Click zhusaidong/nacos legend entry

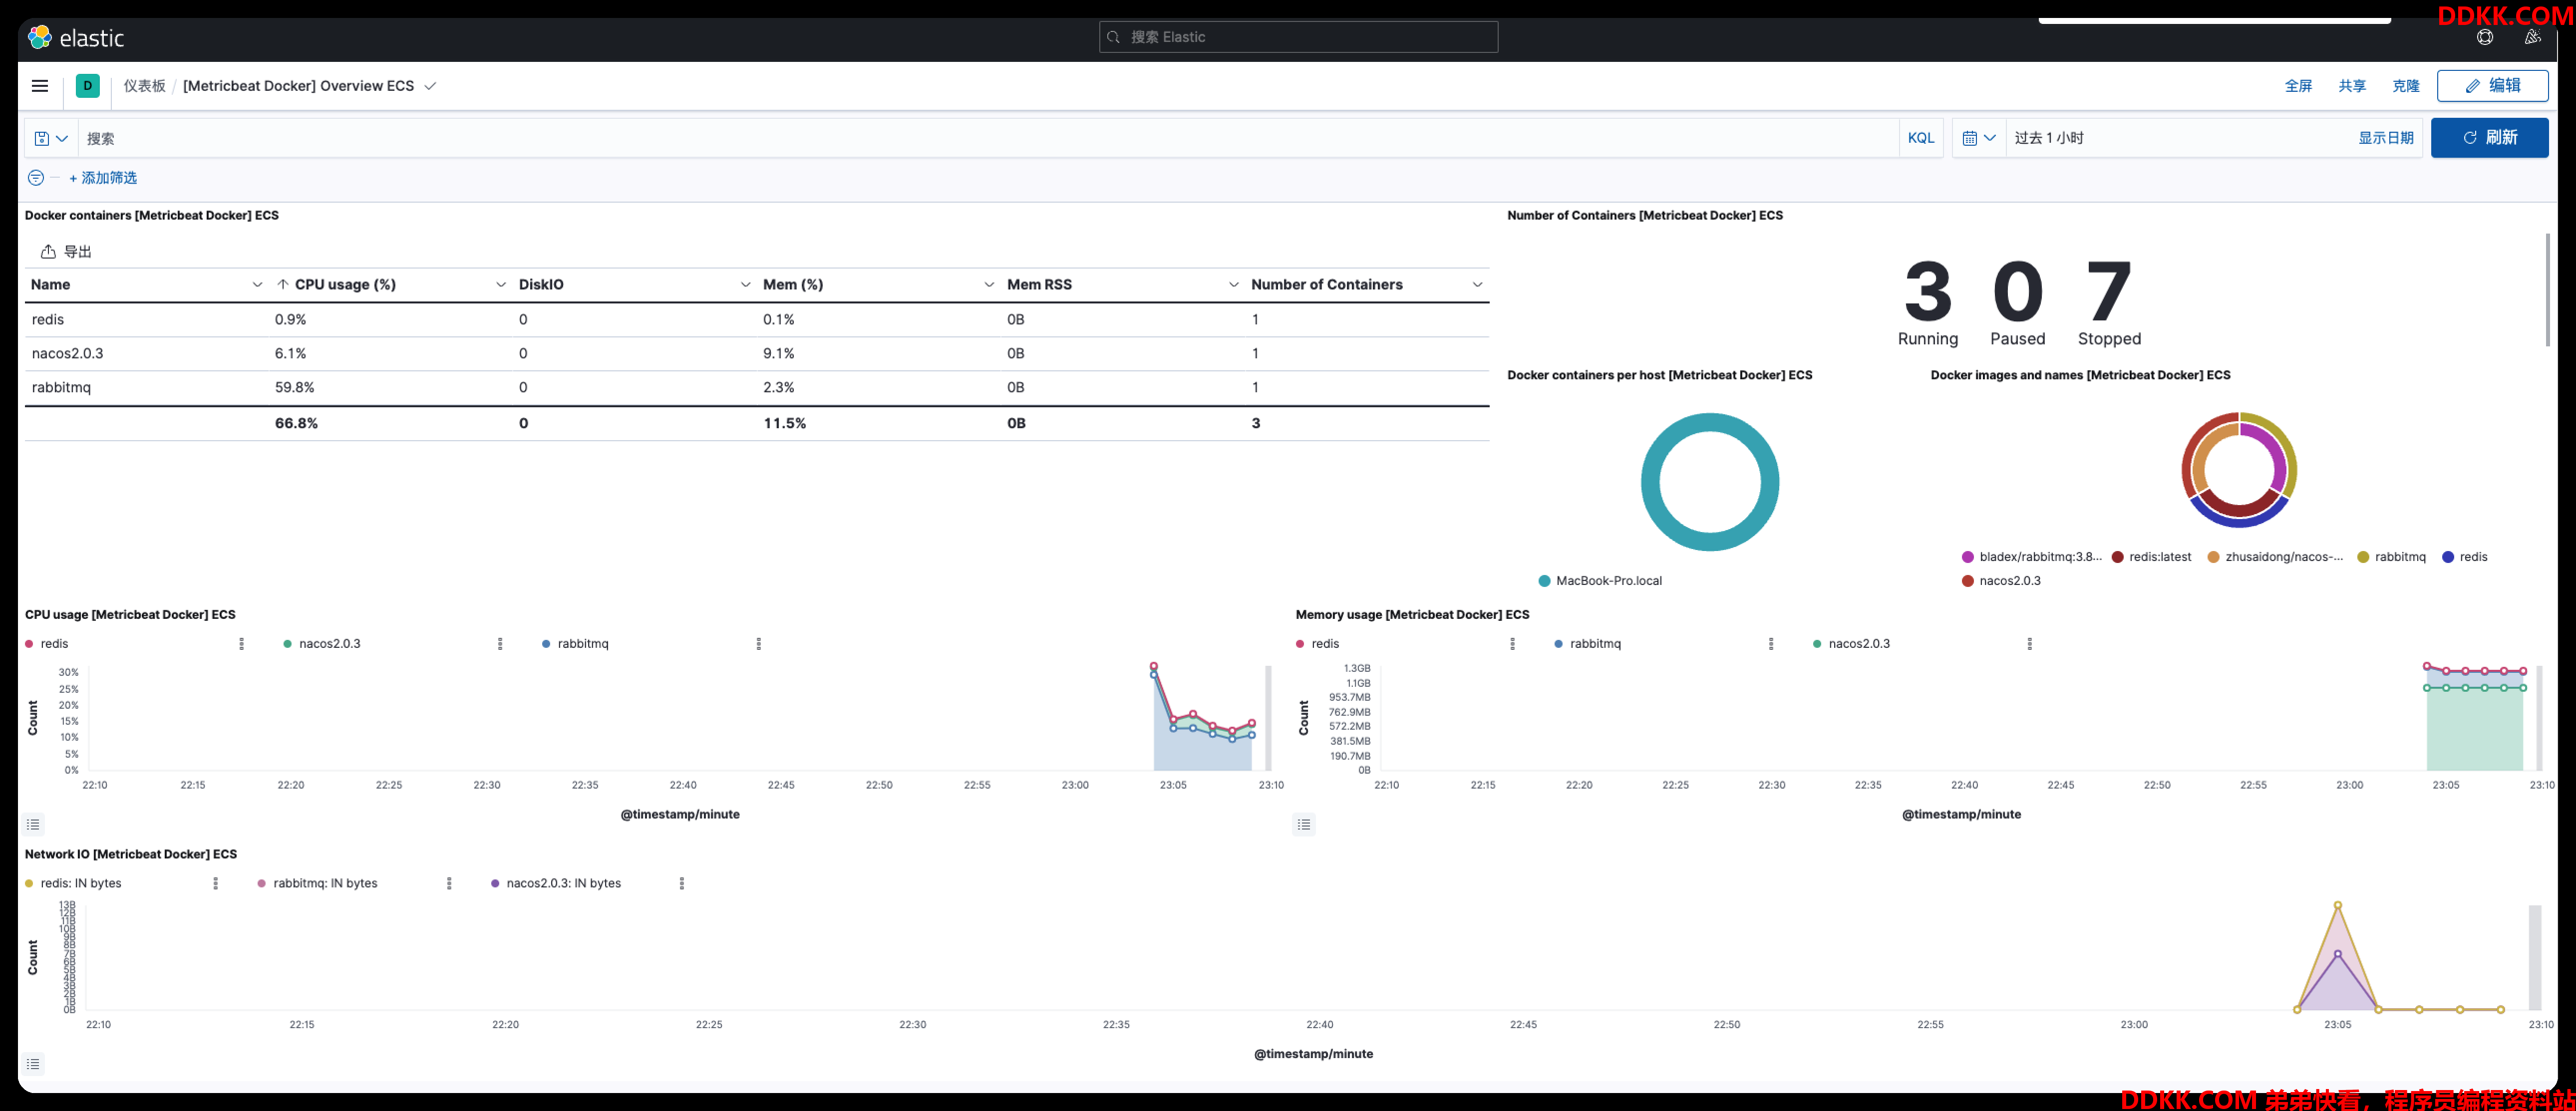point(2275,556)
